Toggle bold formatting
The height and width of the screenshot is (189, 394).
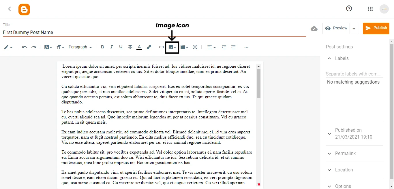(102, 47)
